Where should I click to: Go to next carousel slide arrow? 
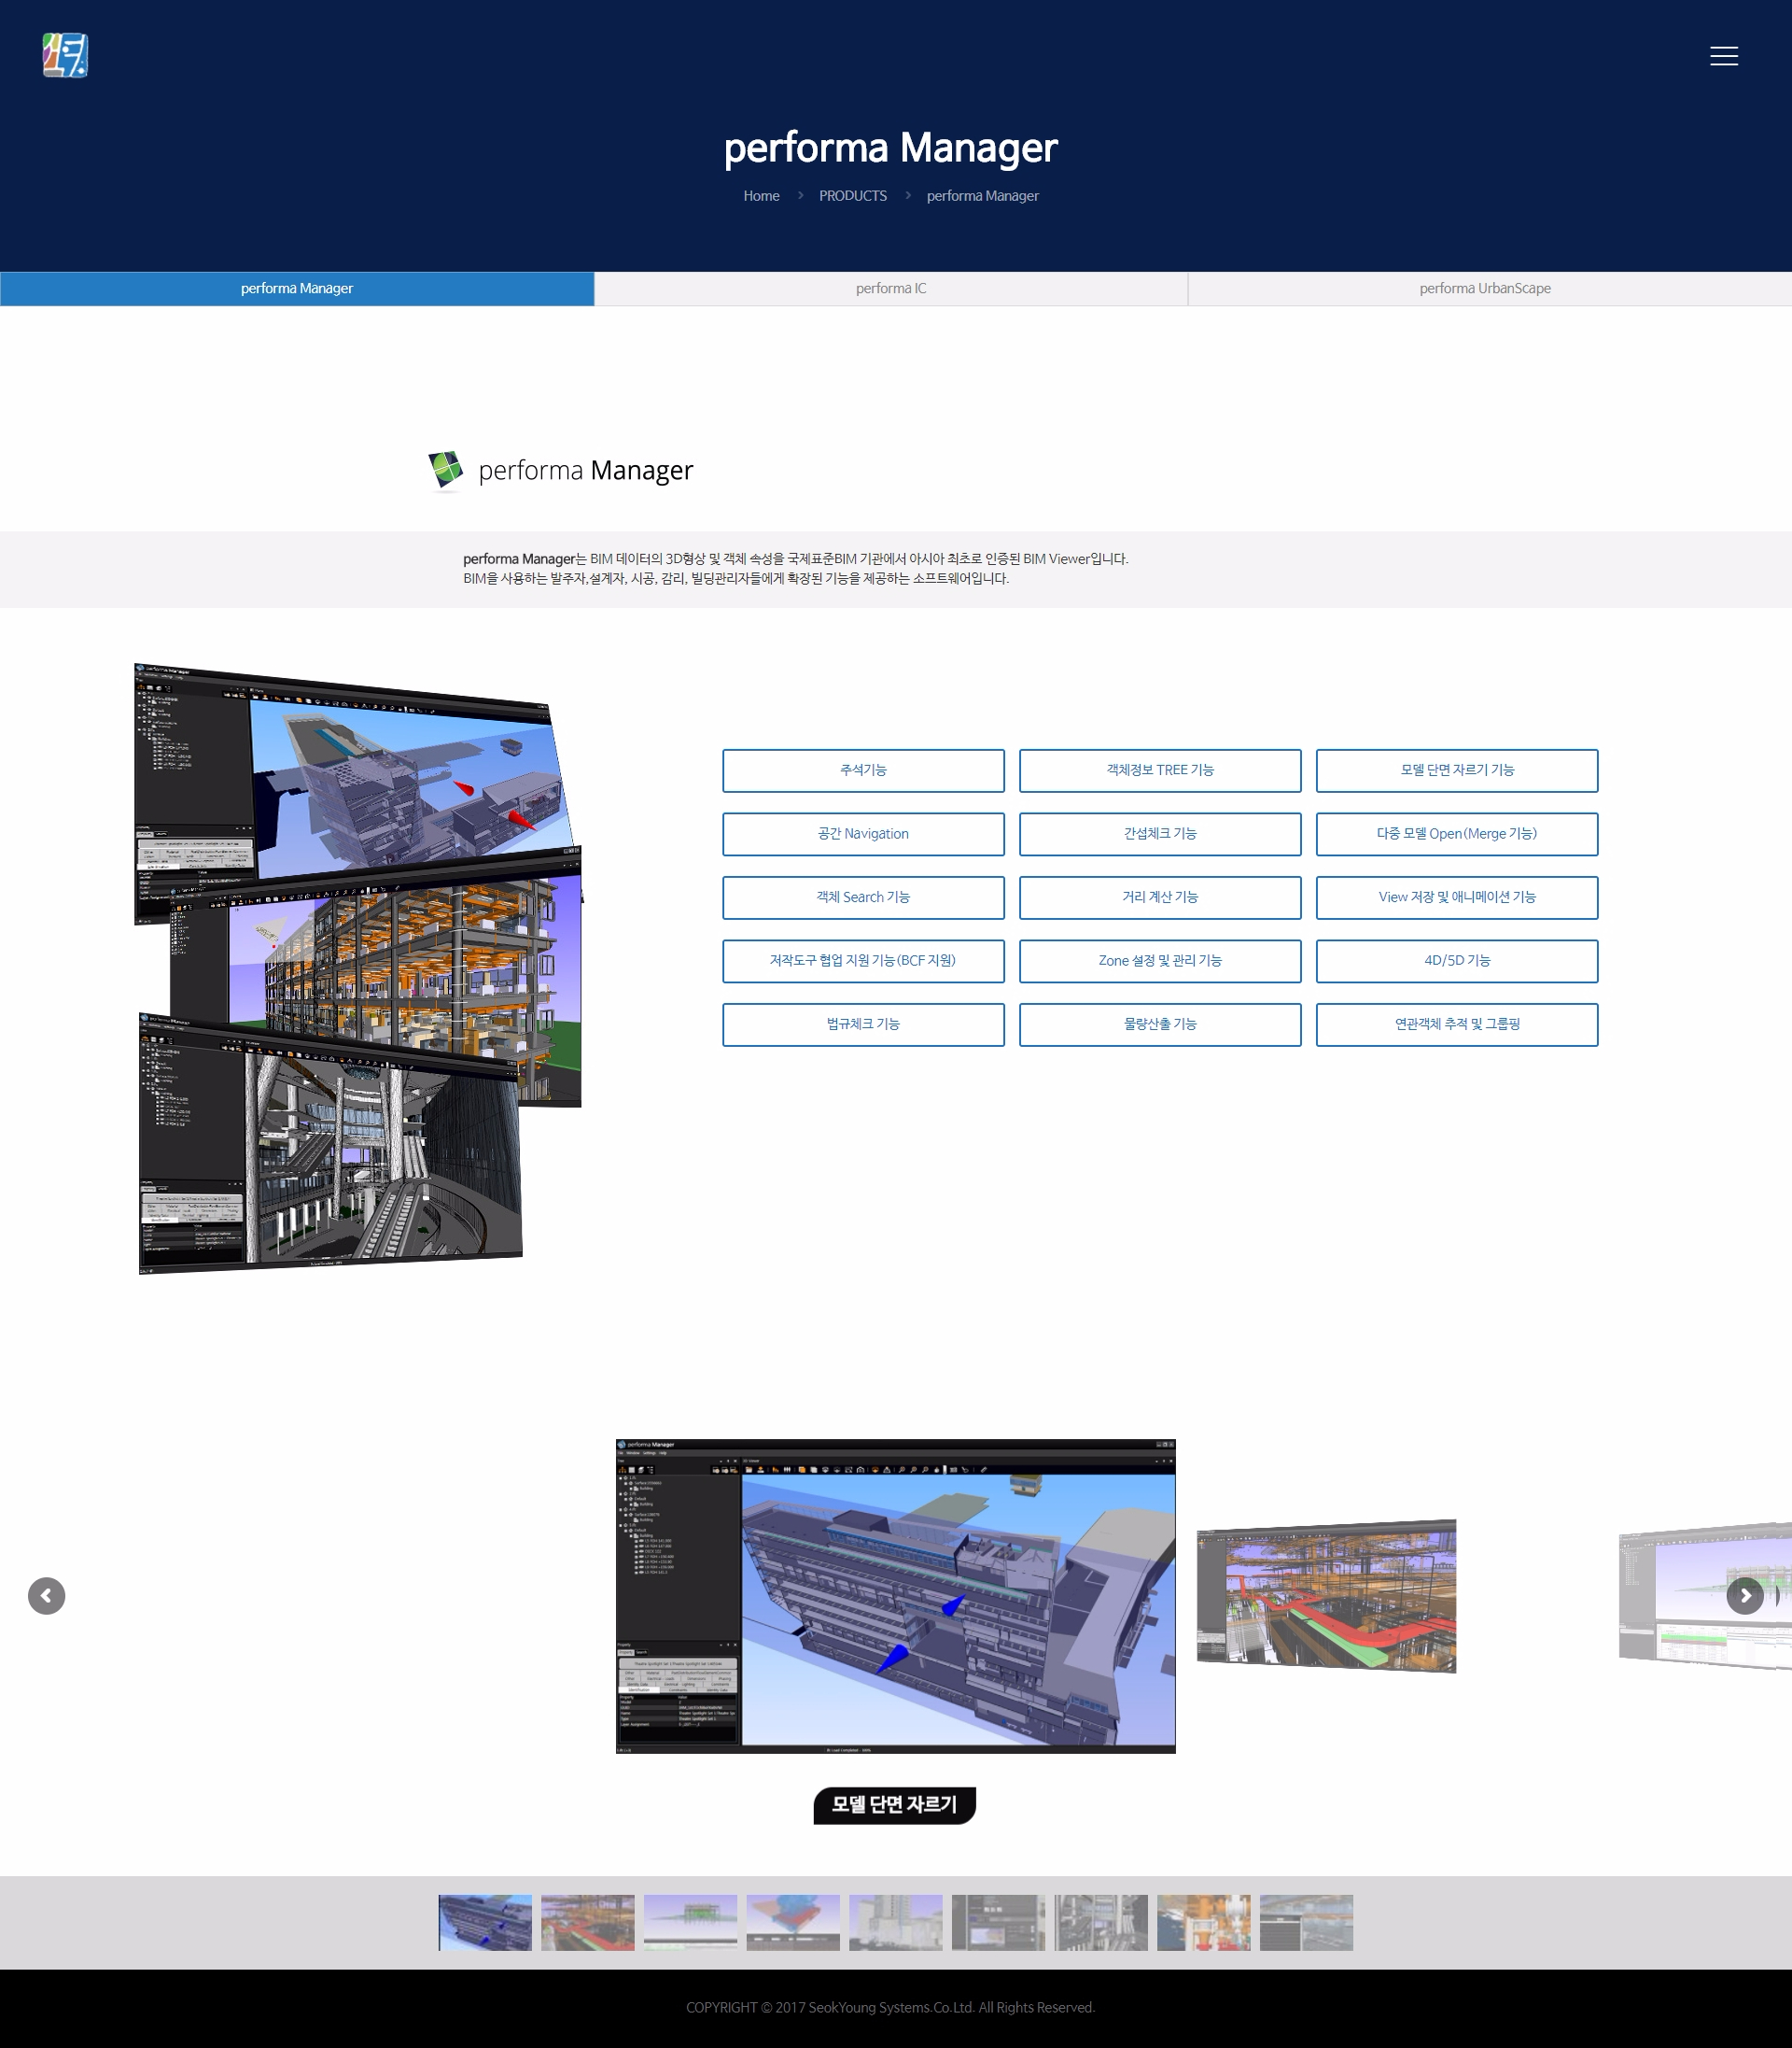pyautogui.click(x=1745, y=1596)
